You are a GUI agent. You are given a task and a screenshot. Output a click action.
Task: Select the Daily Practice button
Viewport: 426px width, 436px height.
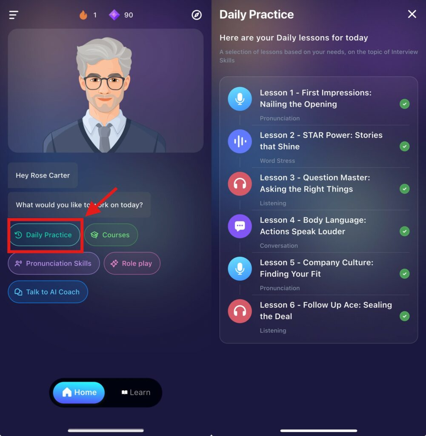click(x=45, y=235)
